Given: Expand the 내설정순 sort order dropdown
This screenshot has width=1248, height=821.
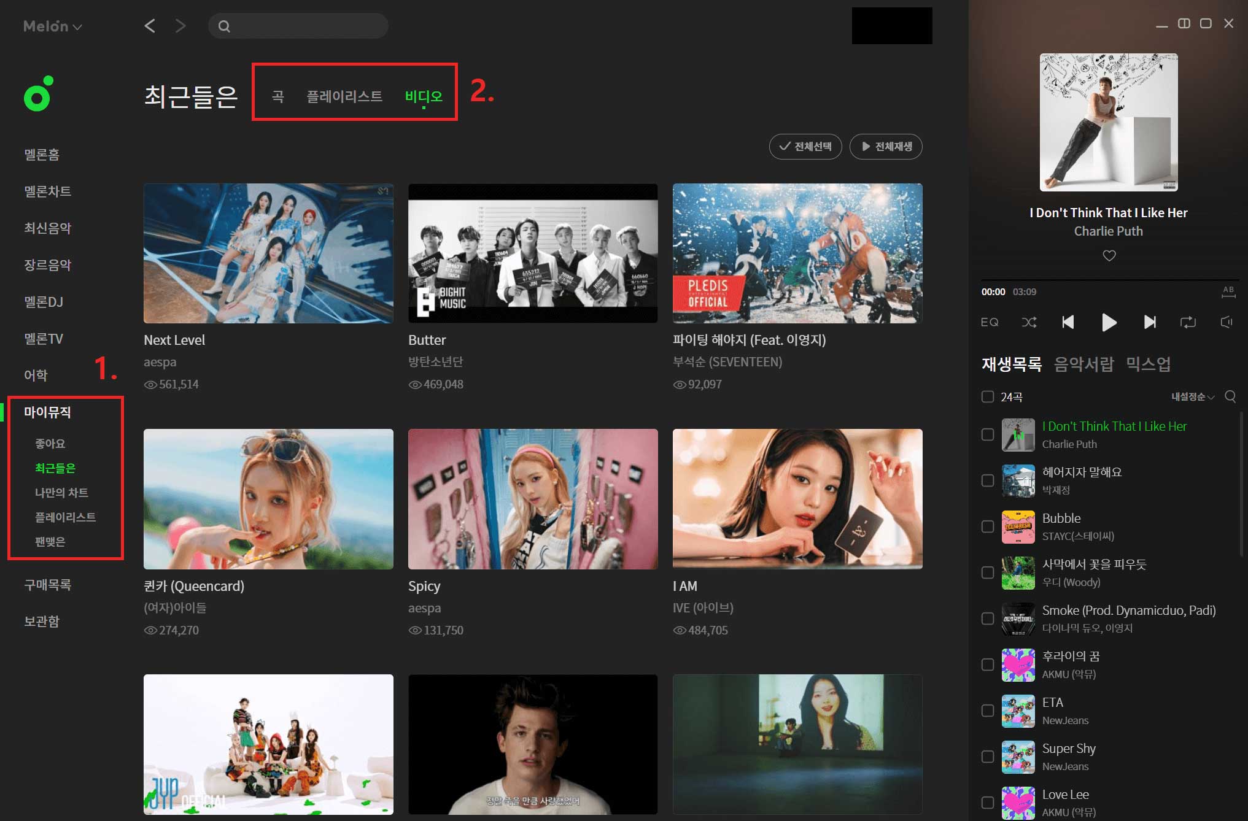Looking at the screenshot, I should tap(1192, 397).
